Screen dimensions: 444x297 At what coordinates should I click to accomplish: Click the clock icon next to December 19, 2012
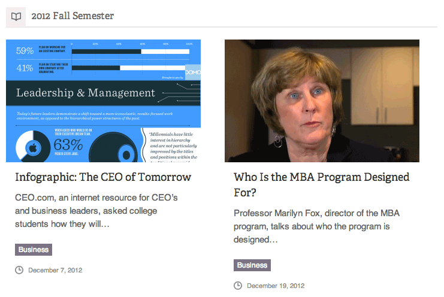point(238,286)
